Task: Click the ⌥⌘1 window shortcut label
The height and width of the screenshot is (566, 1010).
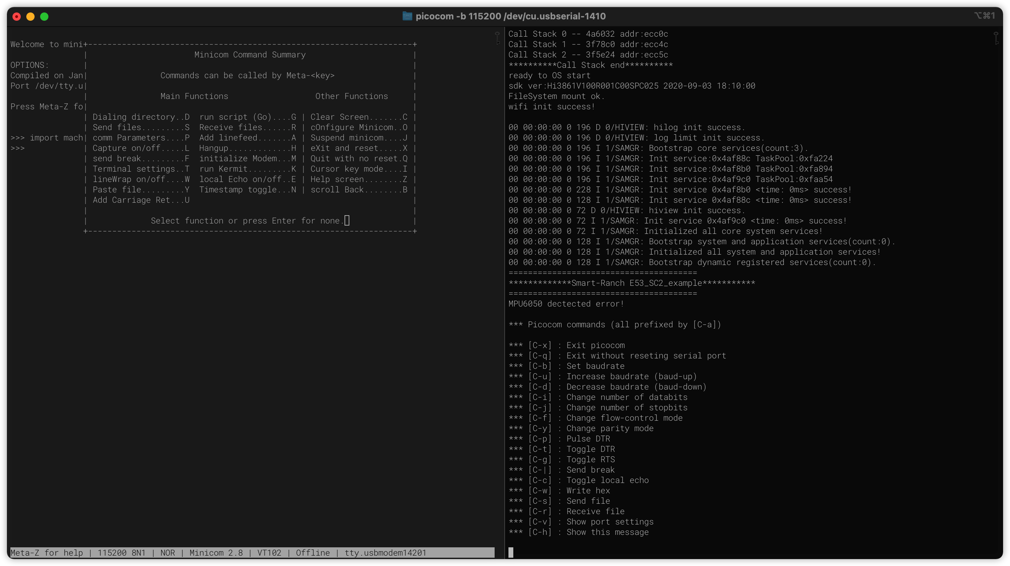Action: pyautogui.click(x=984, y=16)
